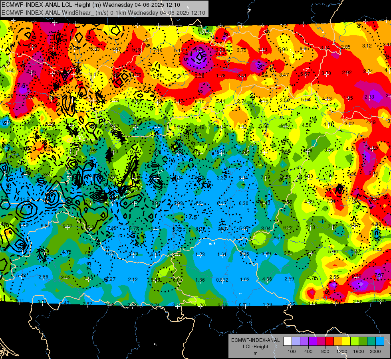
Task: Click the grid value 1.73
Action: tap(200, 254)
